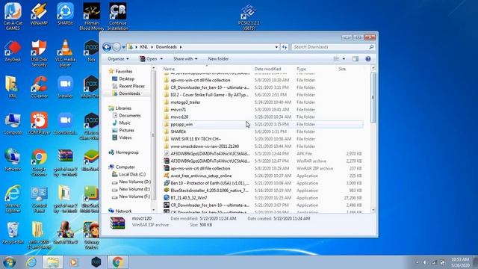The image size is (478, 269).
Task: Open the SHAREit desktop icon
Action: 65,13
